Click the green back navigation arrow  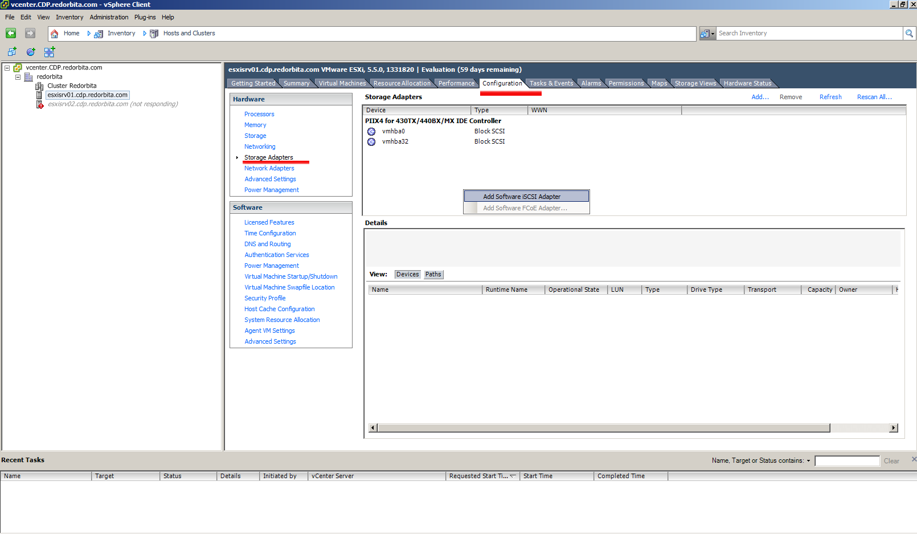(x=11, y=34)
